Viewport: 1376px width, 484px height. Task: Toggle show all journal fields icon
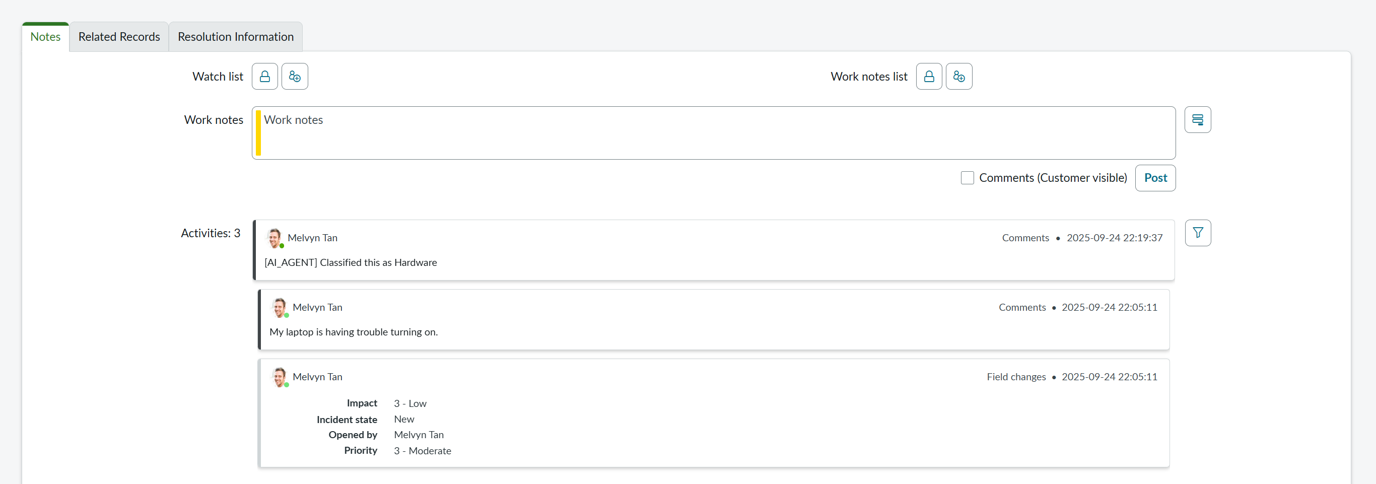click(1197, 120)
